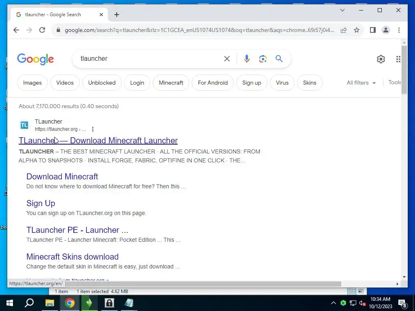
Task: Close the tlauncher Google Search tab
Action: pyautogui.click(x=101, y=15)
